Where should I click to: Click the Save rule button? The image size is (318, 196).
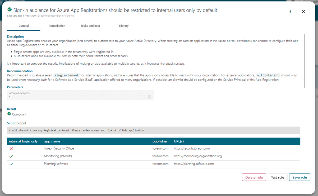point(299,177)
